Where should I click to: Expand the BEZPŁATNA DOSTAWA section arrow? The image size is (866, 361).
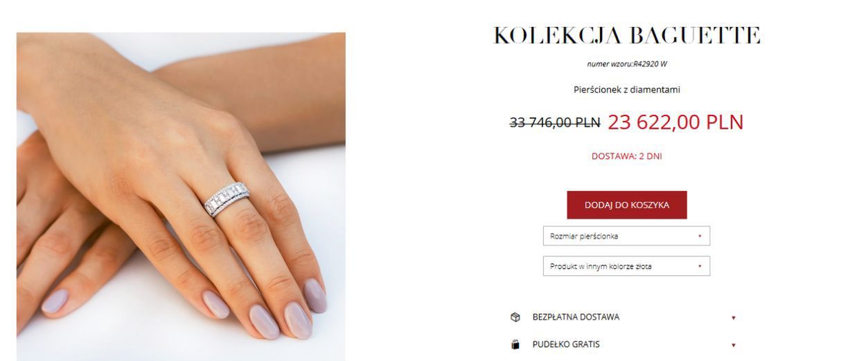point(733,318)
